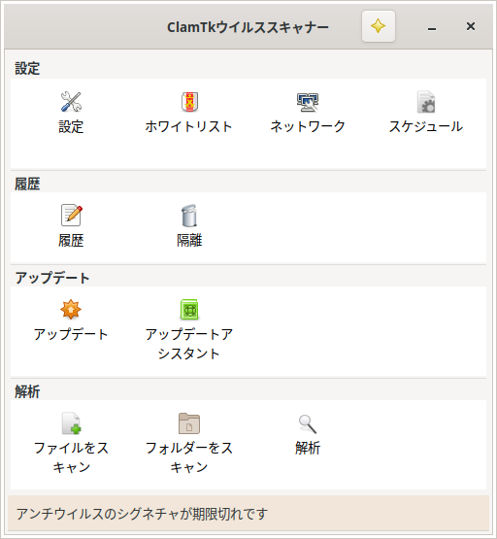Open the 解析 magnifying glass icon
The image size is (497, 539).
[x=308, y=423]
